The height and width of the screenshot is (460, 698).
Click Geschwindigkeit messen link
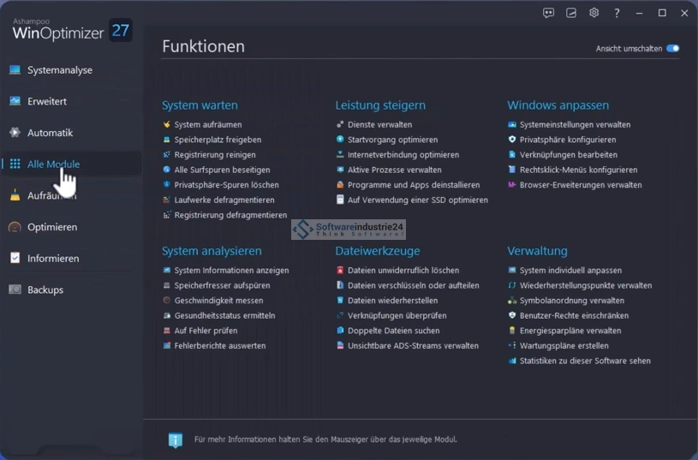pos(218,301)
